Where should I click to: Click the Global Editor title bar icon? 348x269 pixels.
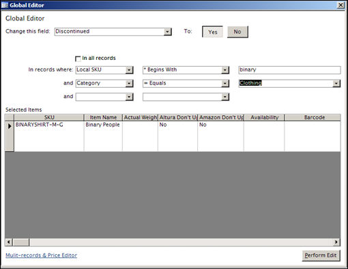tap(5, 5)
